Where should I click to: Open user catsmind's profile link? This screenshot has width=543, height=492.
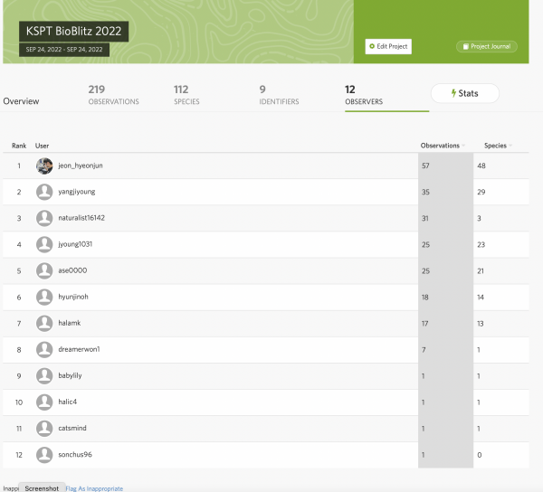[x=72, y=429]
